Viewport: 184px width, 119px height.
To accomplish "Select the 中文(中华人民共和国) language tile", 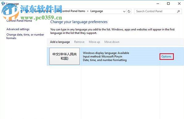I will [x=65, y=56].
